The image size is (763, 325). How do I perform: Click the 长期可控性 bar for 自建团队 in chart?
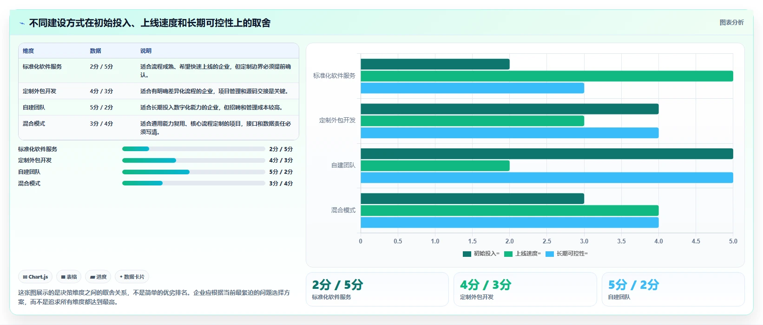(547, 178)
